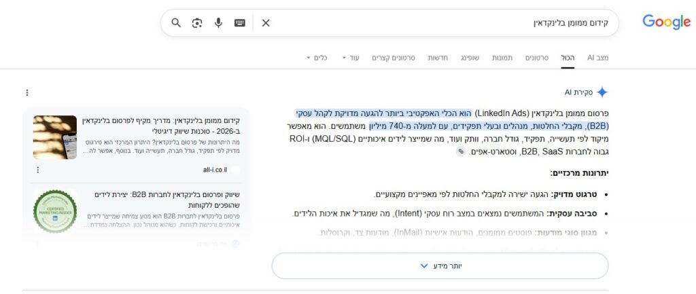Open AI overview three-dot options menu
Screen dimensions: 696x294
coord(27,92)
